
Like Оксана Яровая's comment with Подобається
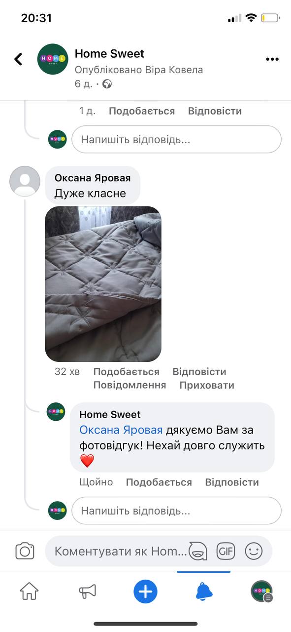click(x=126, y=372)
